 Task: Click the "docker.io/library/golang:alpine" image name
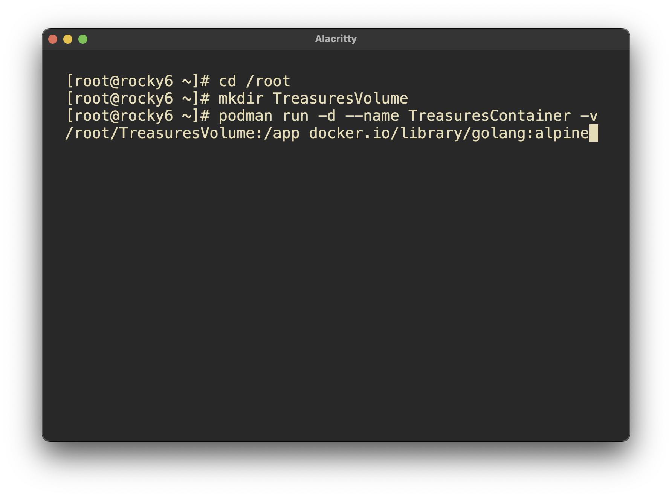click(x=449, y=133)
